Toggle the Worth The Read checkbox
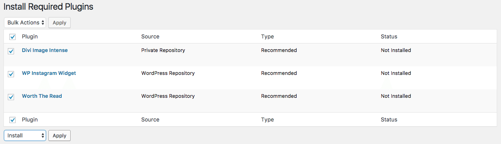This screenshot has width=501, height=144. tap(11, 97)
